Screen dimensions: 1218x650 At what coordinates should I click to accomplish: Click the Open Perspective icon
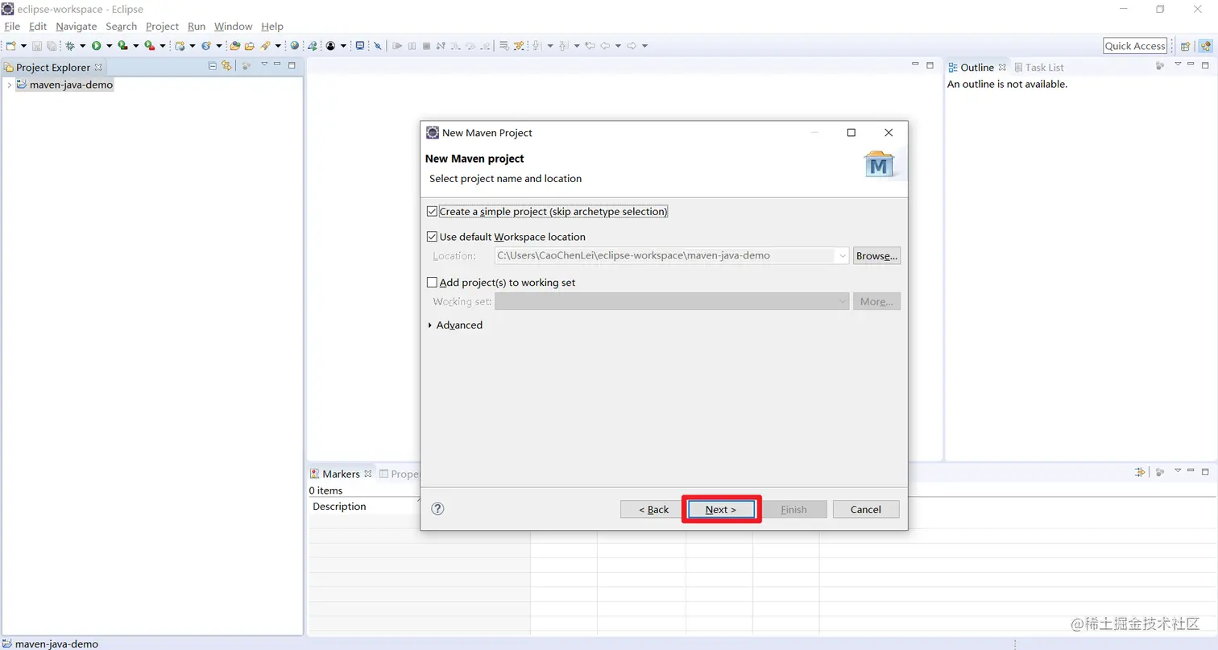1185,46
